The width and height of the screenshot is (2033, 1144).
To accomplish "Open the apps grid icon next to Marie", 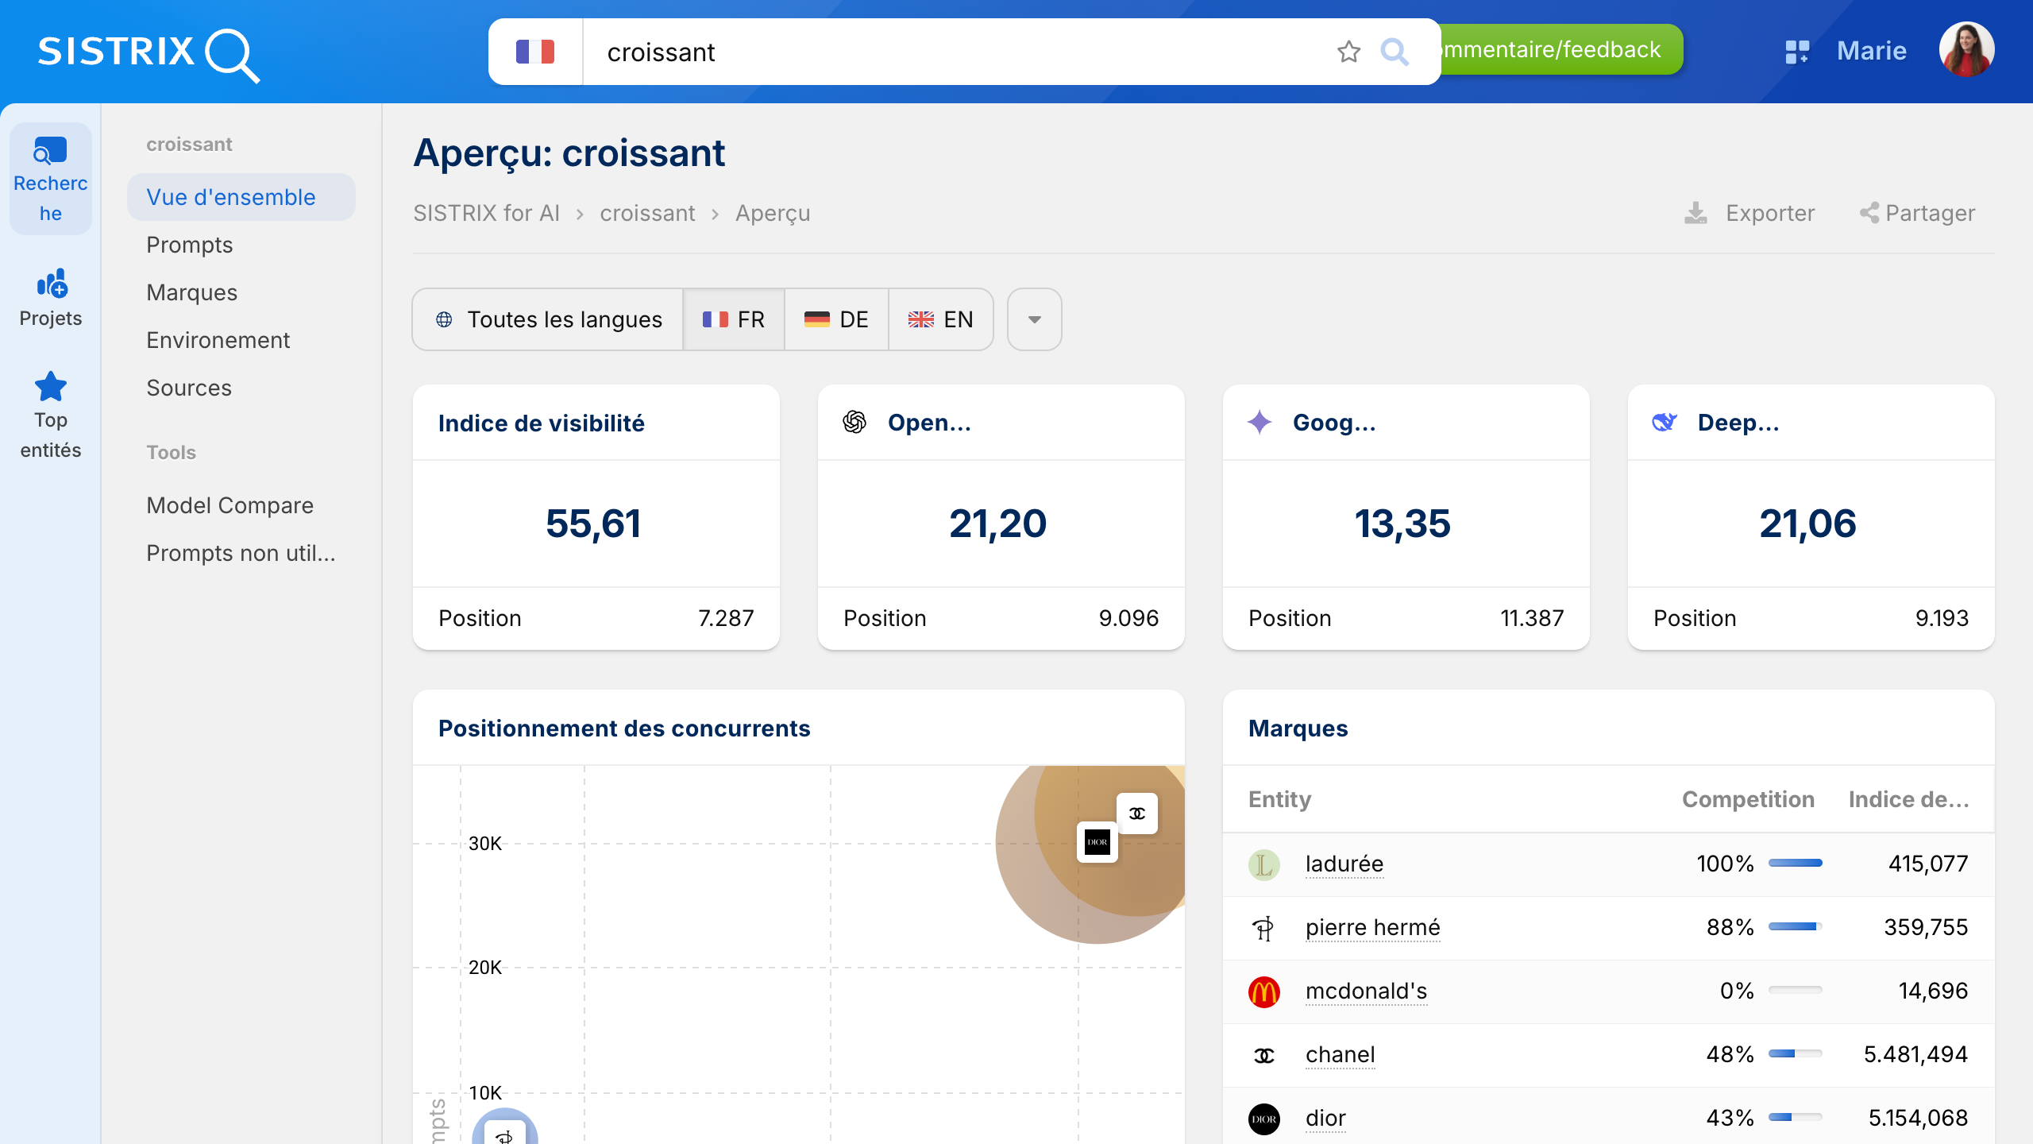I will pyautogui.click(x=1797, y=52).
